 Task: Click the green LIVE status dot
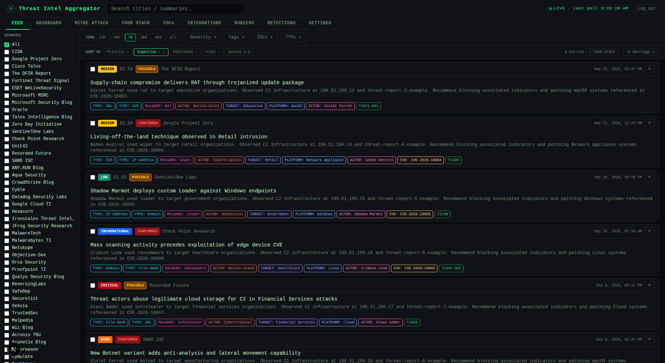click(x=550, y=8)
